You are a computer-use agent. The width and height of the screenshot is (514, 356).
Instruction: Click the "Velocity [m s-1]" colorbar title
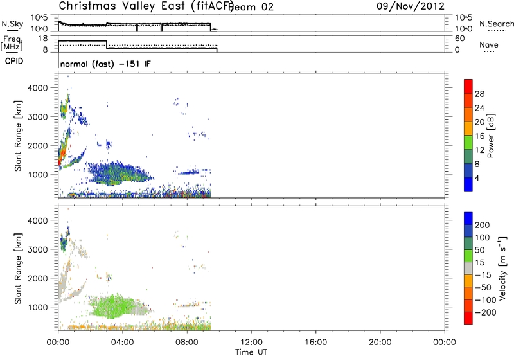click(502, 268)
